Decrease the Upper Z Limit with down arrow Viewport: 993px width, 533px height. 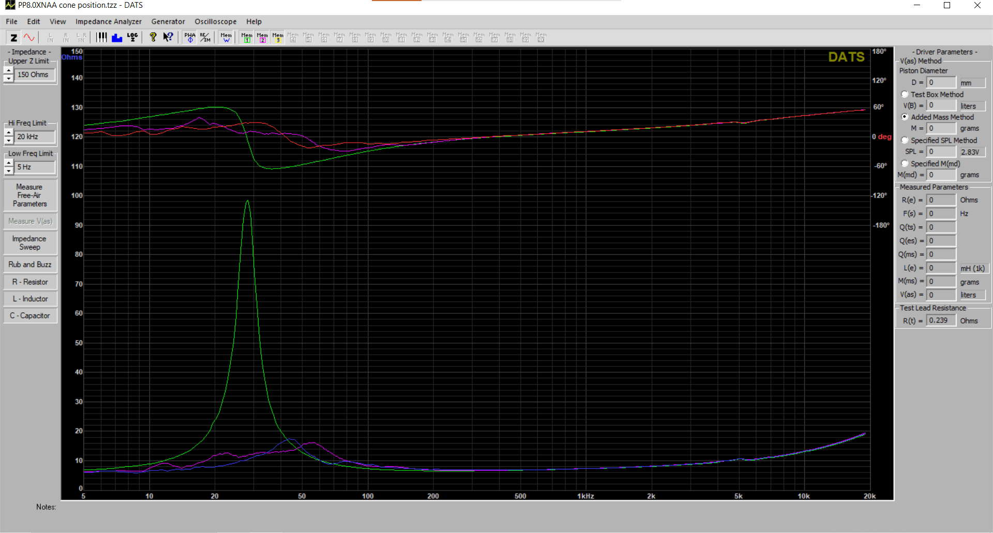coord(9,79)
